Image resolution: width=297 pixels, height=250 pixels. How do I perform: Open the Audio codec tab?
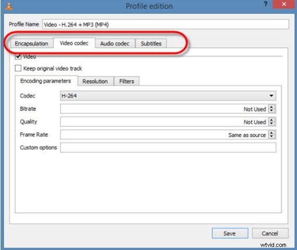115,44
